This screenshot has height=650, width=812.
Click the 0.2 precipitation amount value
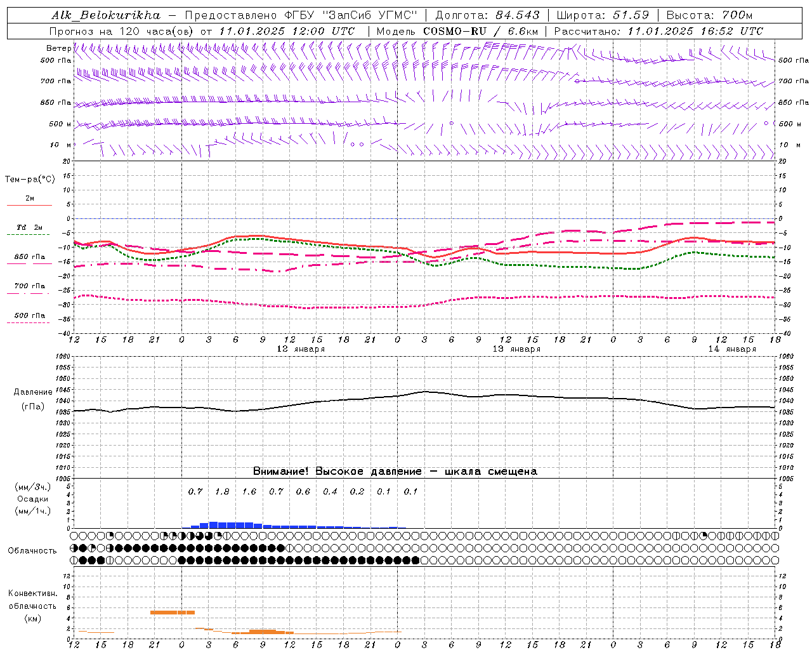point(357,492)
